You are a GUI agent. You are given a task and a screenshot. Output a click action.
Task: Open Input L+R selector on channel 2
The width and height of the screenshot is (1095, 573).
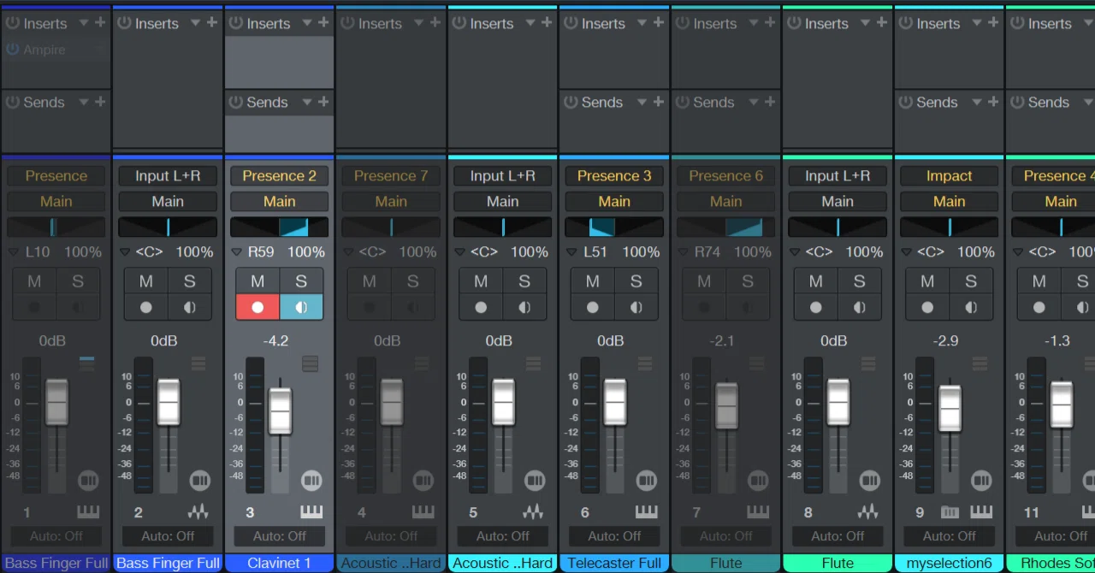168,175
